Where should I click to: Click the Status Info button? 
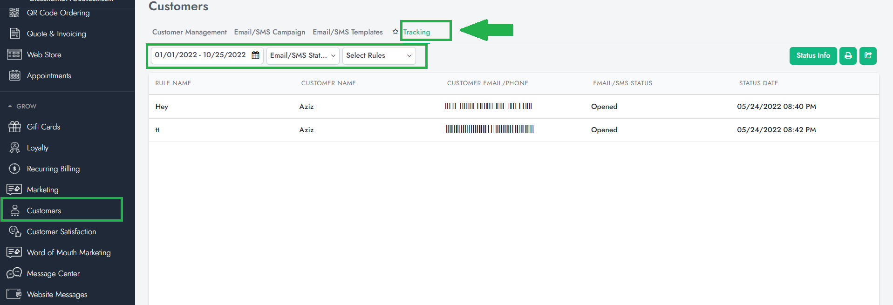point(812,55)
